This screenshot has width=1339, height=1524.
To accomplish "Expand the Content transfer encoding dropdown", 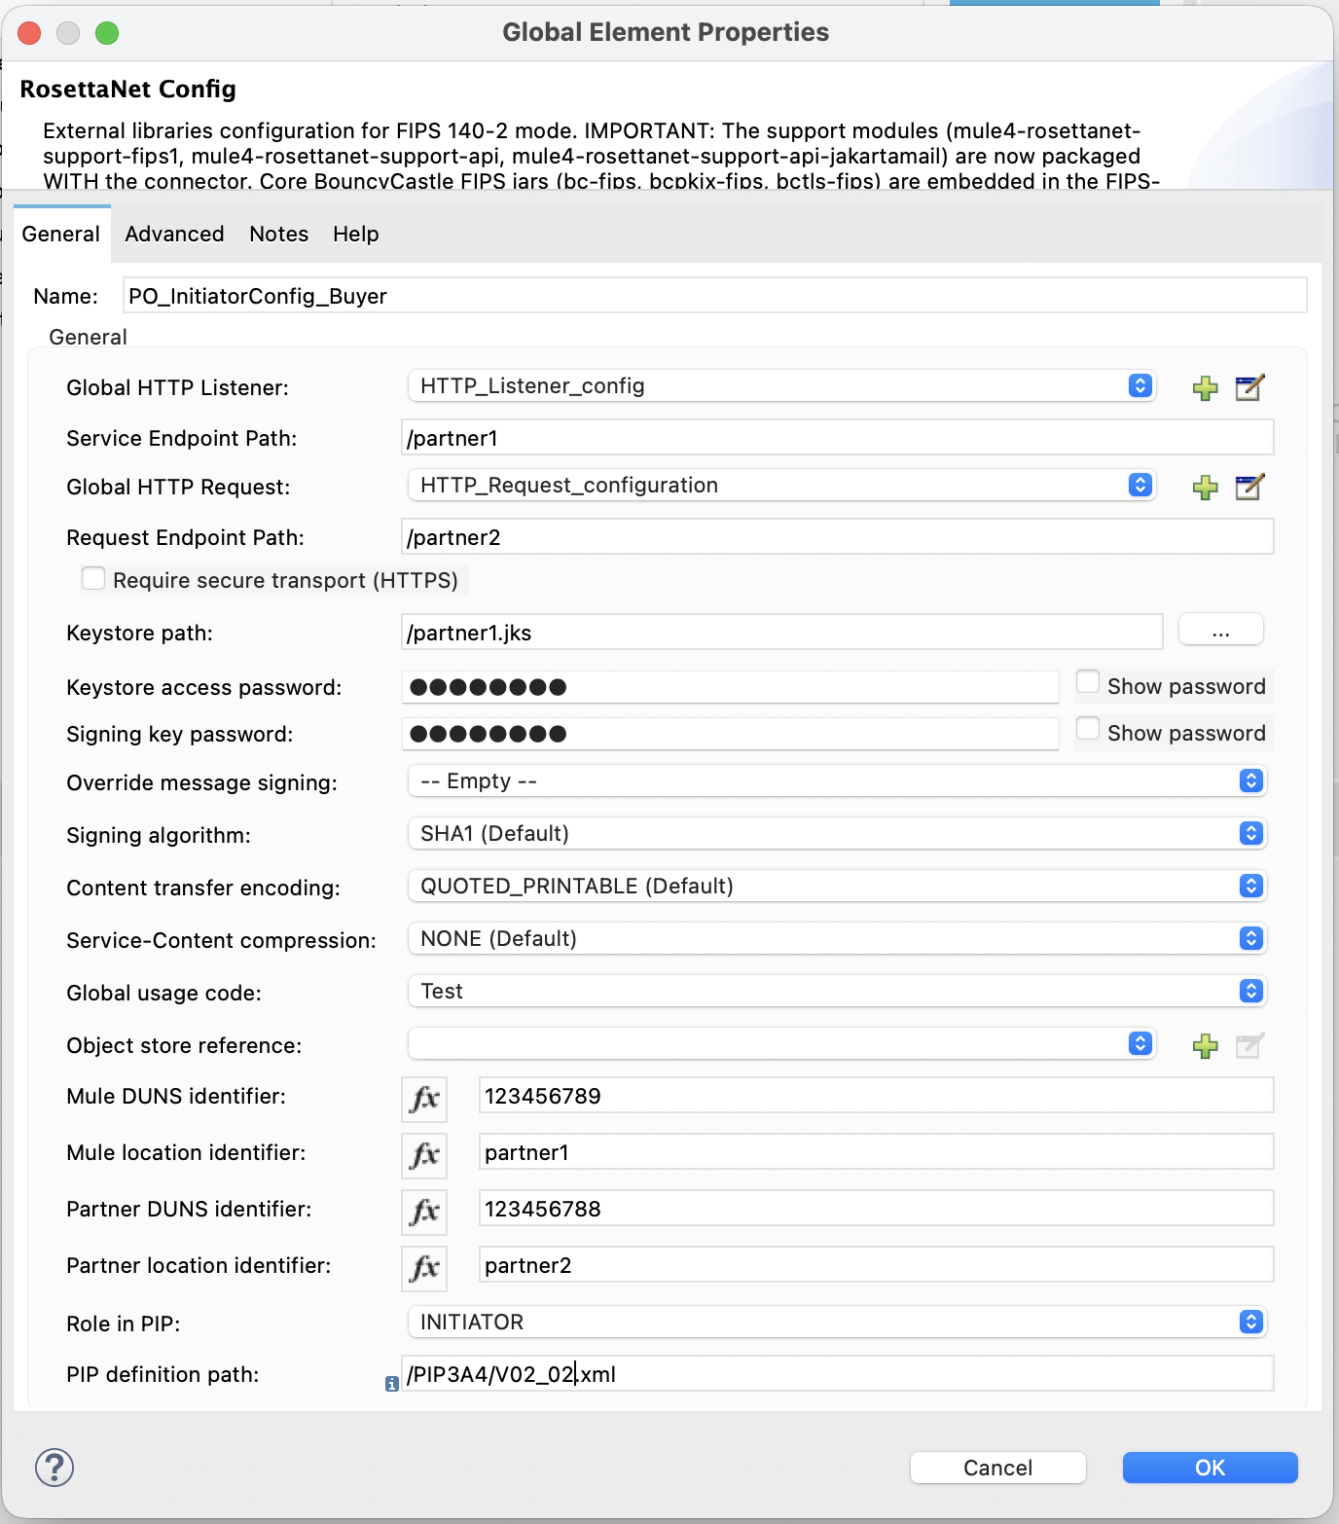I will tap(837, 886).
